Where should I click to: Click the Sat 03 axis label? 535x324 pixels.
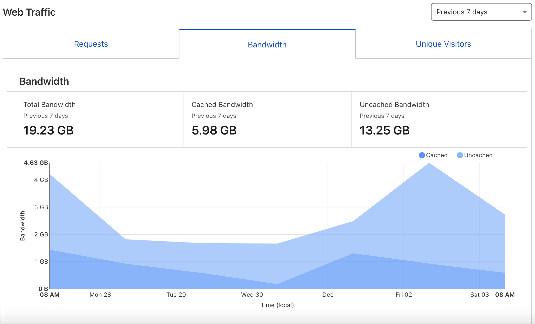479,295
